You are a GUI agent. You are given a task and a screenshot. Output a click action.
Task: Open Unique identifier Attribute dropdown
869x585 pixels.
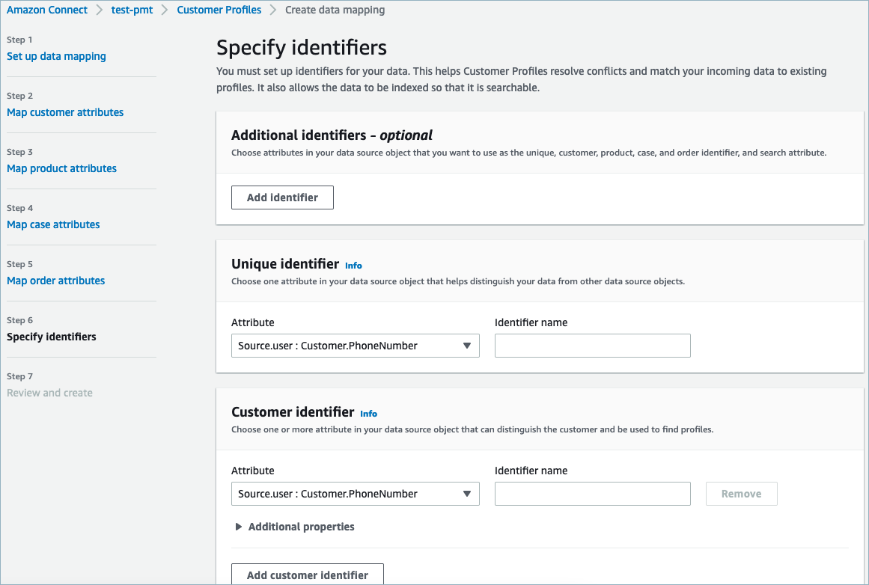[355, 346]
